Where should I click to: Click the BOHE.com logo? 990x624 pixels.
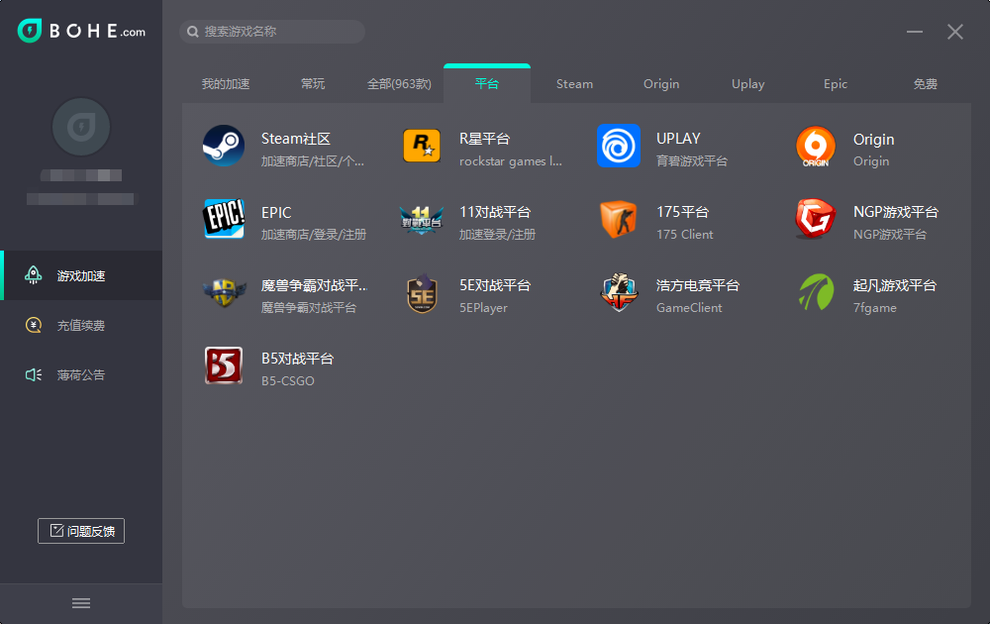click(x=81, y=31)
